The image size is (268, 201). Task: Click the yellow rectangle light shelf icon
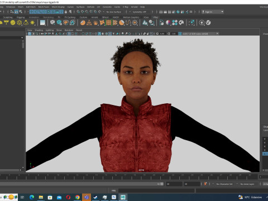(6, 23)
